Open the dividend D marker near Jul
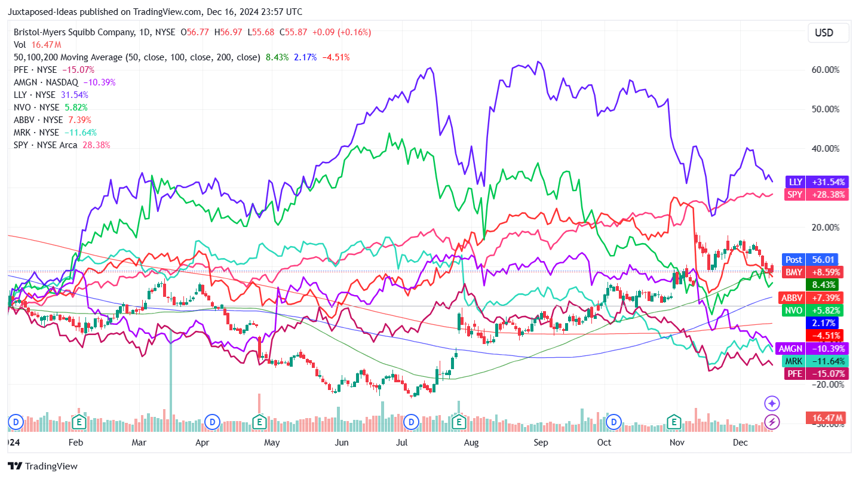The width and height of the screenshot is (859, 479). point(411,422)
